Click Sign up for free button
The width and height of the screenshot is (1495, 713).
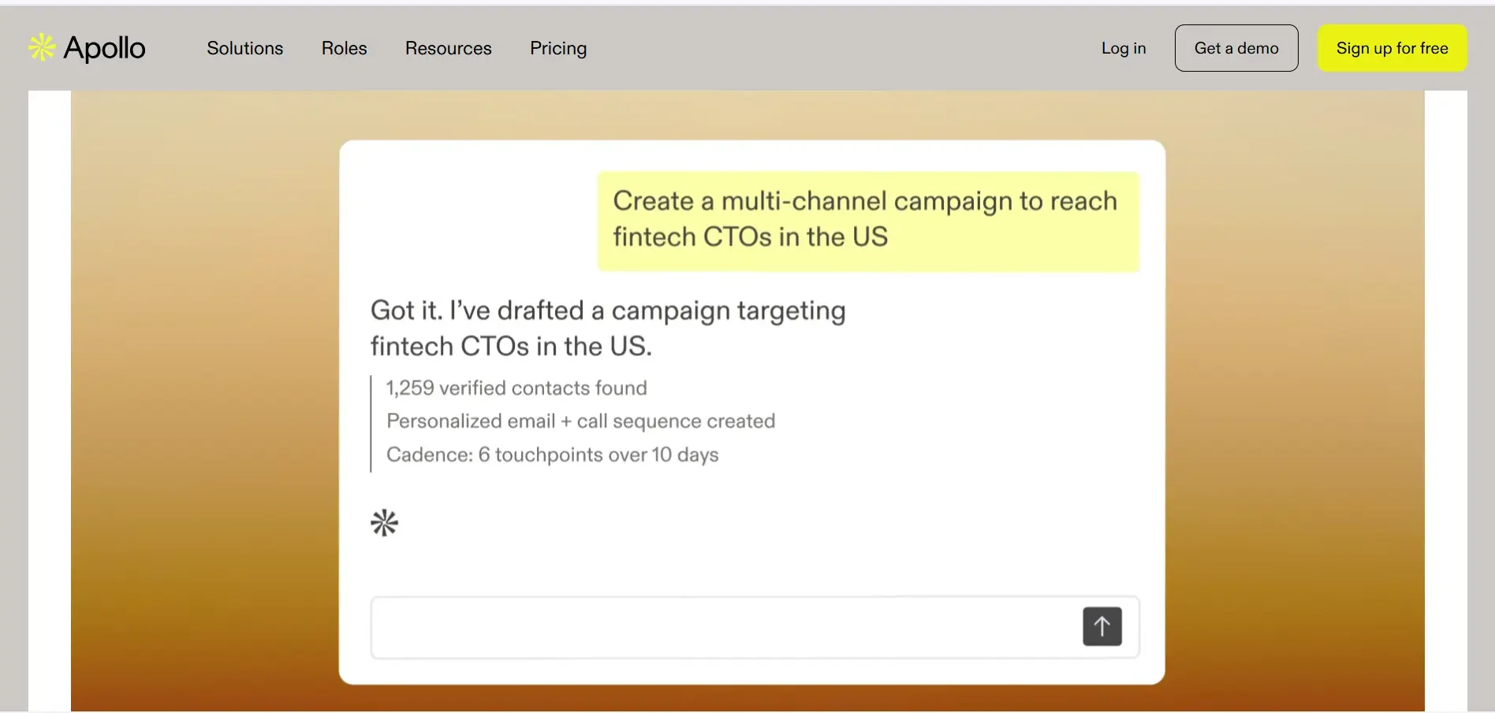(1392, 48)
